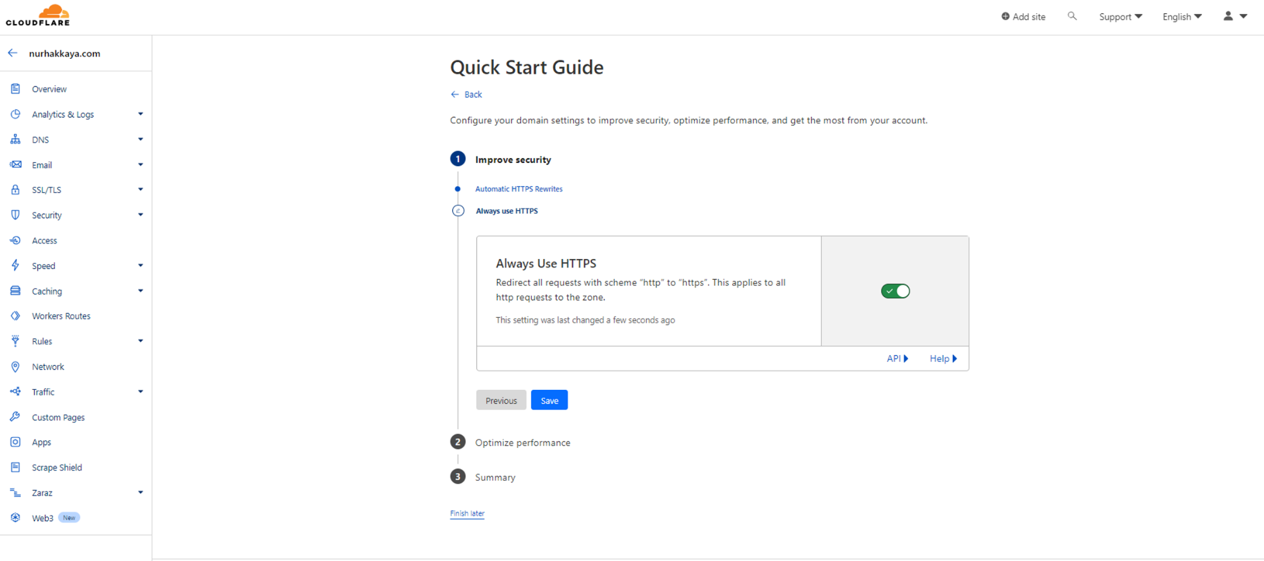This screenshot has height=561, width=1264.
Task: Open the Scrape Shield label
Action: coord(57,468)
